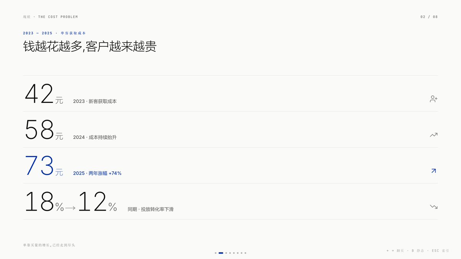Click the downward trend icon in the conversion-rate row

pyautogui.click(x=434, y=207)
